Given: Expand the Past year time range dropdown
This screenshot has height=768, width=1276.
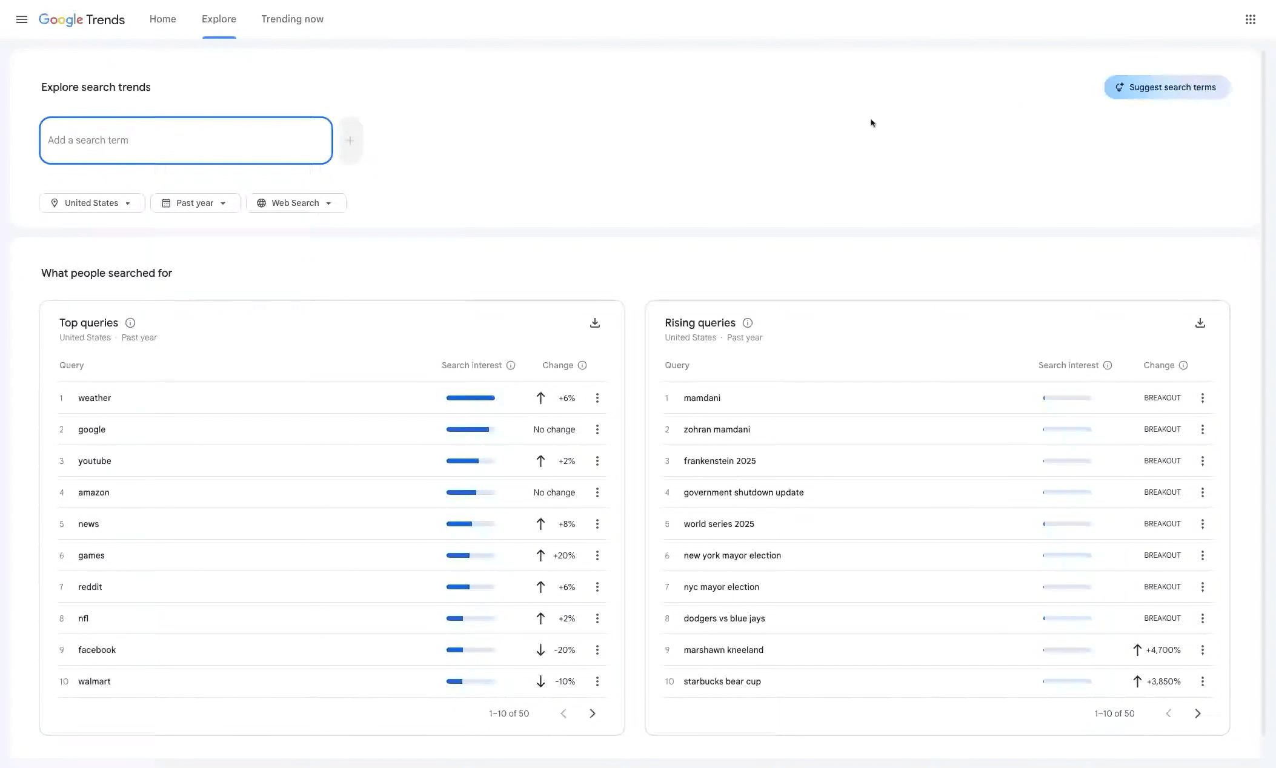Looking at the screenshot, I should pyautogui.click(x=195, y=203).
